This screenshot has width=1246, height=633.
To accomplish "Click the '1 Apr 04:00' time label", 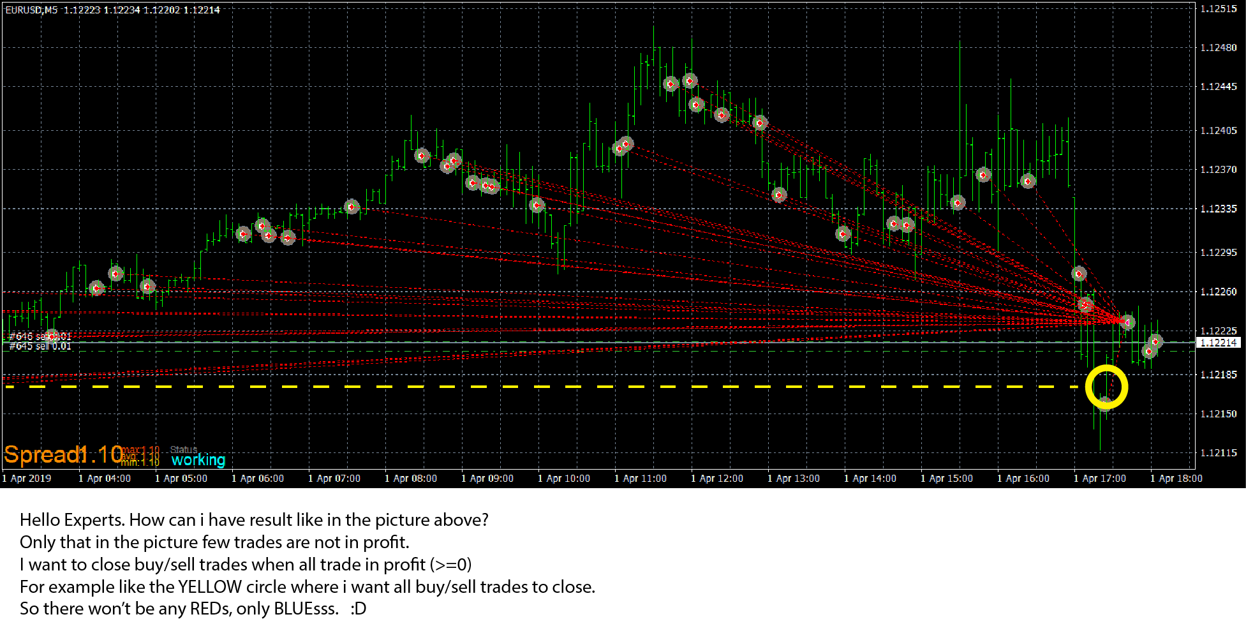I will point(105,478).
